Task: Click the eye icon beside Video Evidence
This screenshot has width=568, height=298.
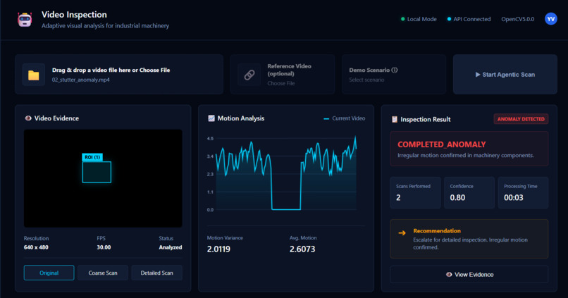Action: [28, 118]
